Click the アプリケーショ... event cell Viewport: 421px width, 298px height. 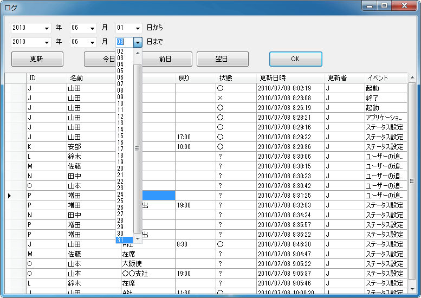[386, 118]
